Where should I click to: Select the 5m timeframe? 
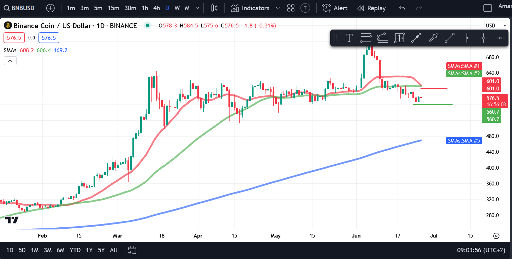click(98, 8)
